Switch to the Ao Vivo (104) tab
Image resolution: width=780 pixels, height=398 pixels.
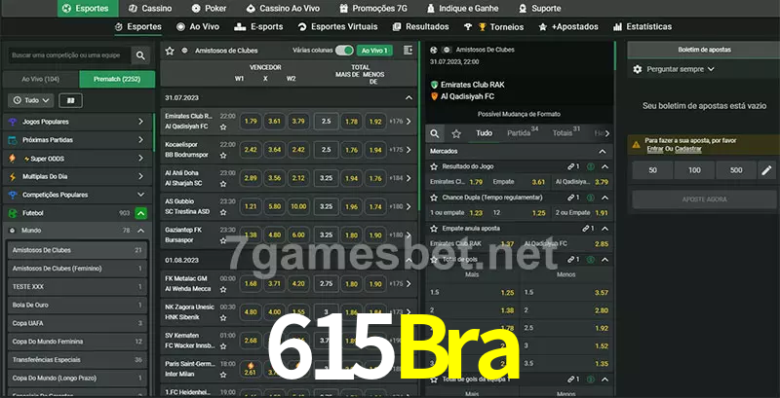41,79
